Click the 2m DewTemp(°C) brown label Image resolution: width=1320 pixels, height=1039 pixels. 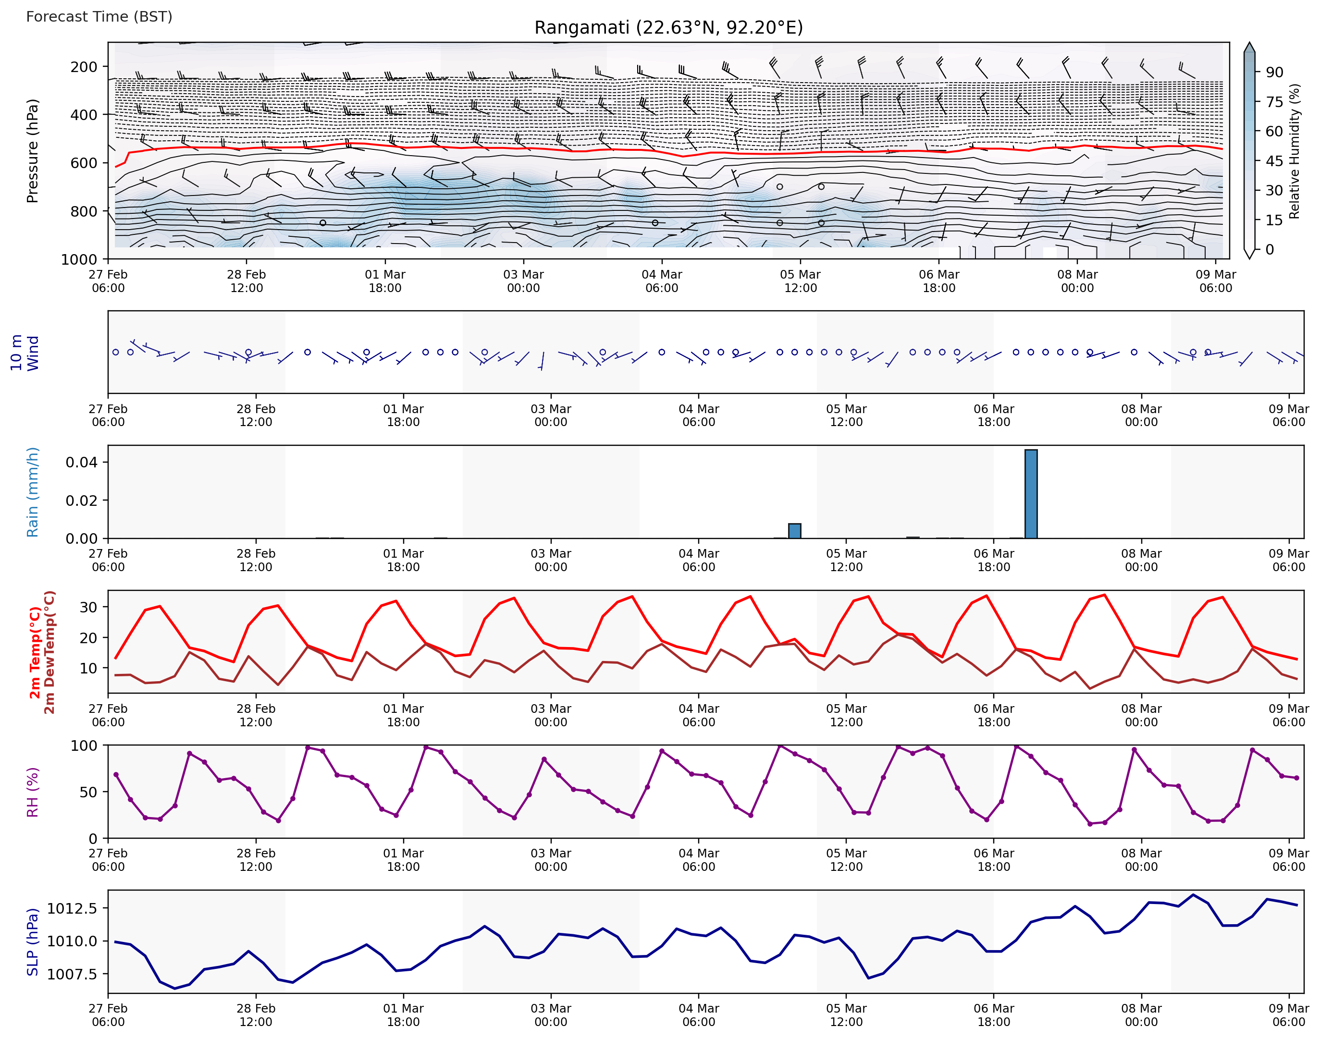point(50,652)
